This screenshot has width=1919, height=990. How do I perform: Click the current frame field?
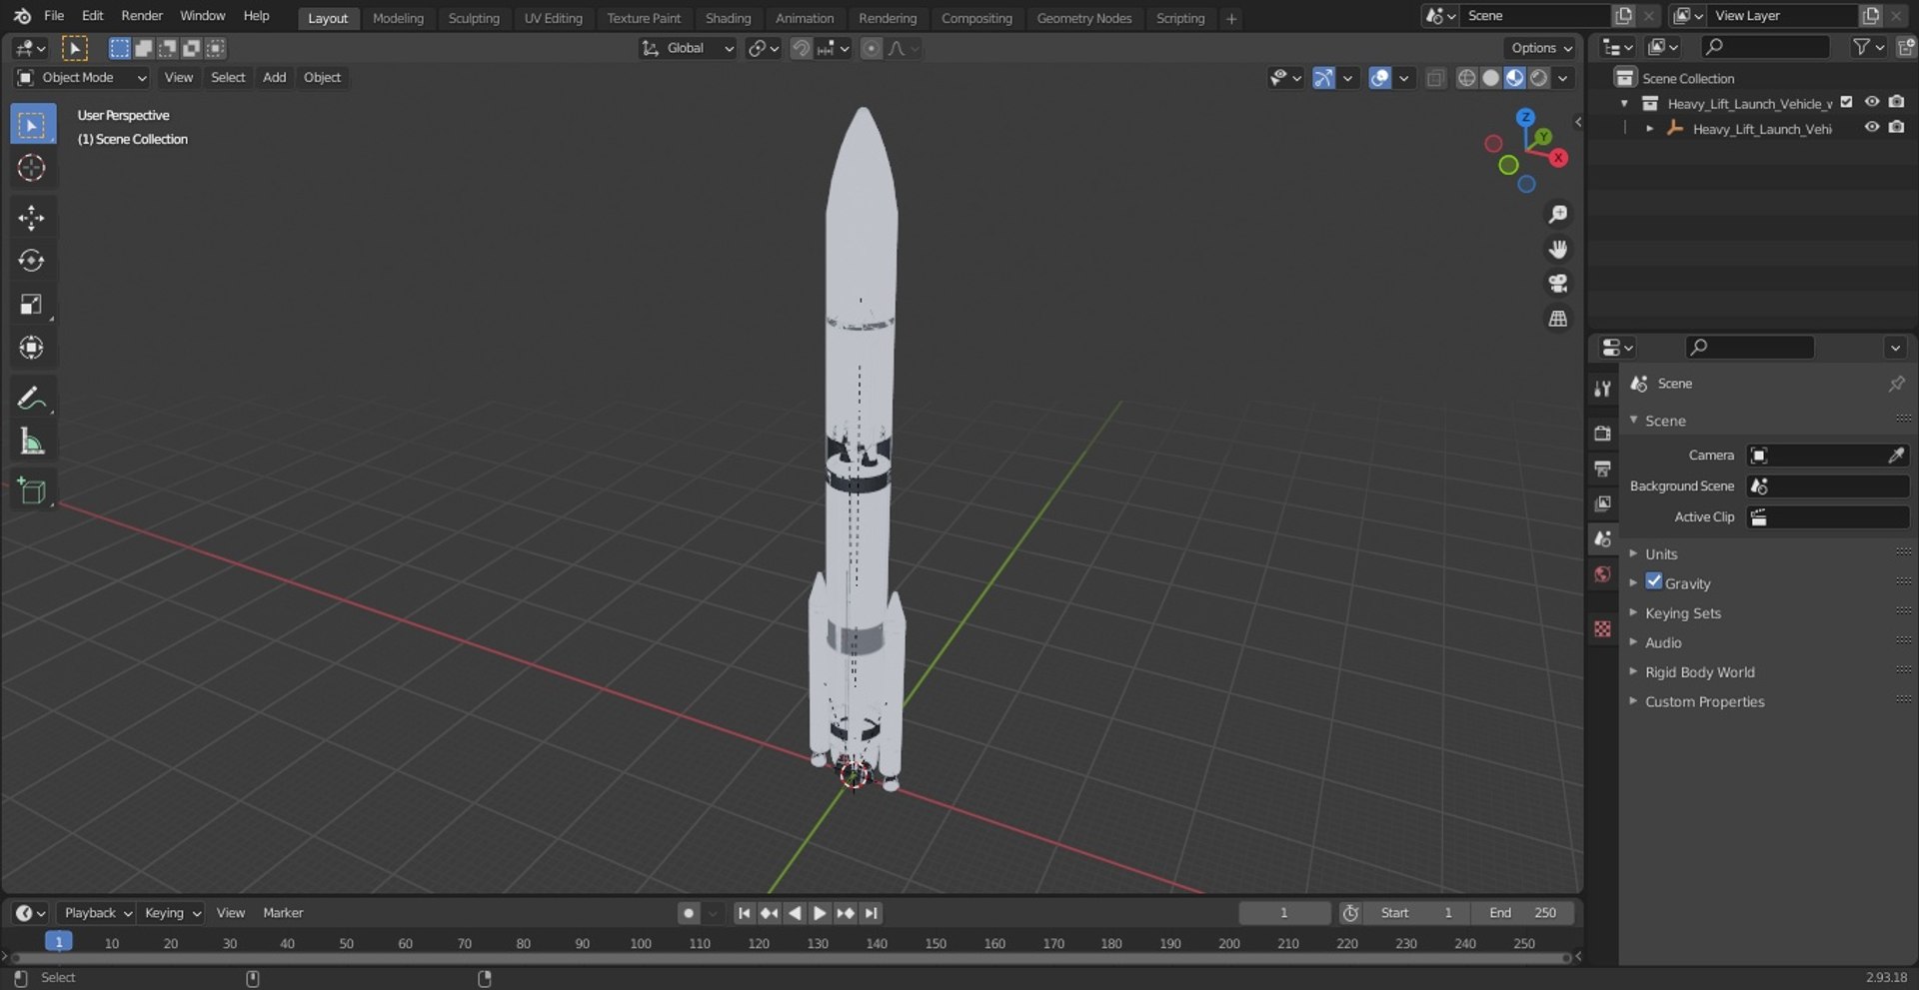click(x=1284, y=913)
